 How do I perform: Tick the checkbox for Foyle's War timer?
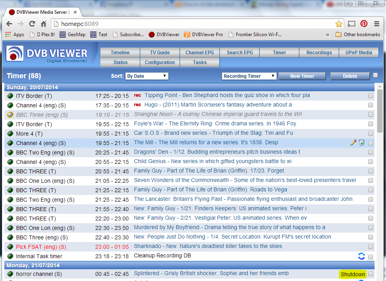(x=371, y=124)
